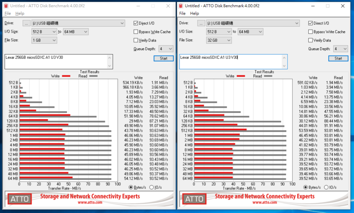Click 534.19 KB/s write value, left window
The width and height of the screenshot is (354, 213).
point(133,83)
